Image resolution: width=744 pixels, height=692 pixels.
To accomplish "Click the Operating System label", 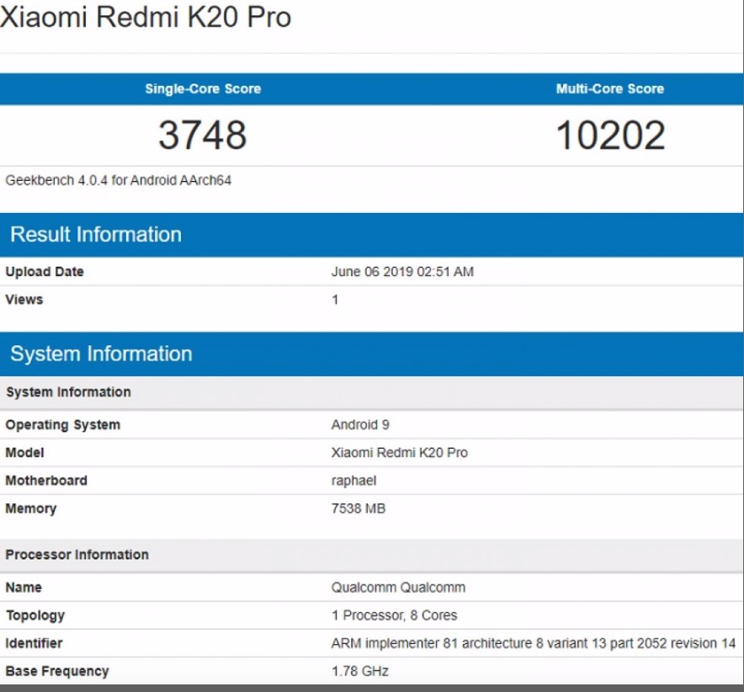I will click(62, 425).
